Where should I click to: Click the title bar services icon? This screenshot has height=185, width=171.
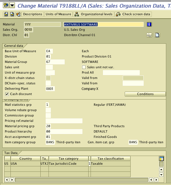pos(6,5)
